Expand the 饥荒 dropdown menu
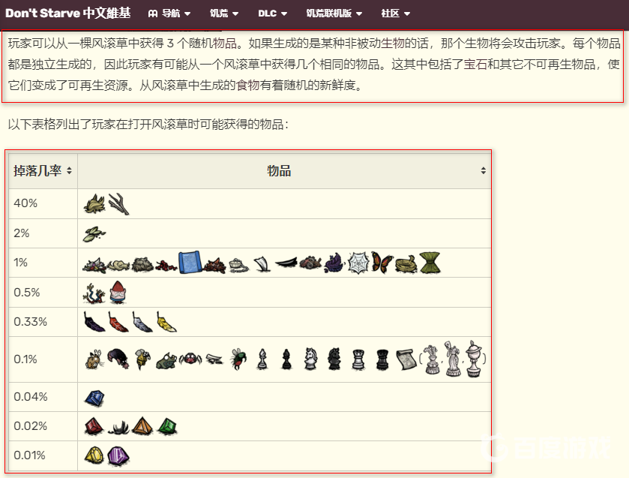This screenshot has height=478, width=629. tap(224, 14)
